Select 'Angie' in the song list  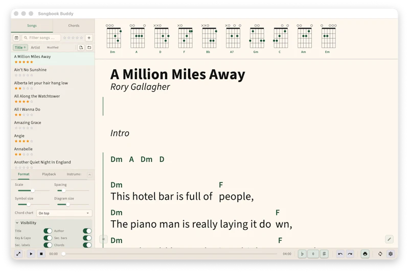pos(53,138)
